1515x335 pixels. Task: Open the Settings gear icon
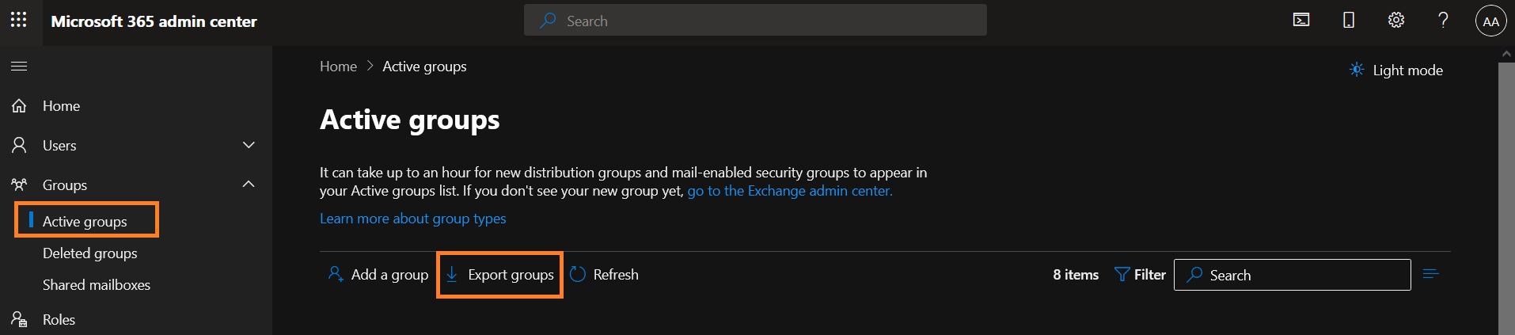(x=1396, y=21)
